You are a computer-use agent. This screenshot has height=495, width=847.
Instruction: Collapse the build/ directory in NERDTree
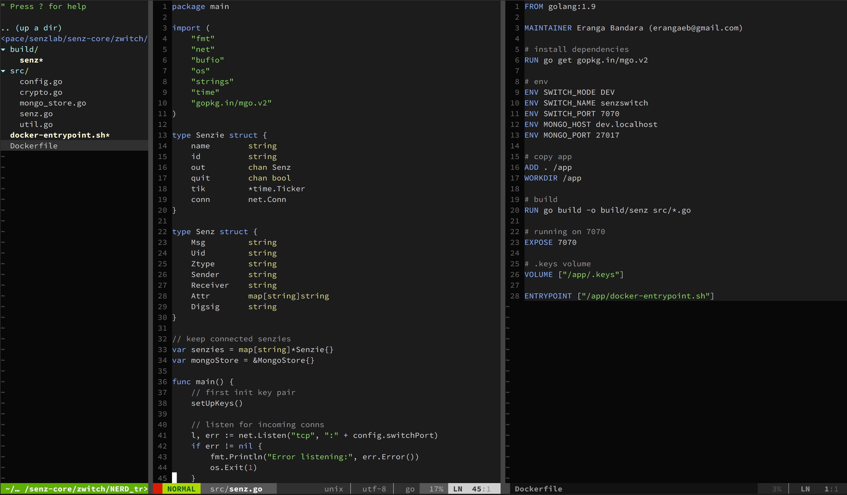tap(24, 49)
